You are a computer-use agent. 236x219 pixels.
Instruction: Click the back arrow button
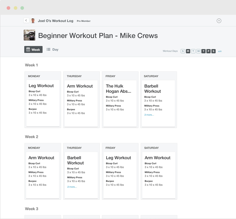[x=26, y=20]
